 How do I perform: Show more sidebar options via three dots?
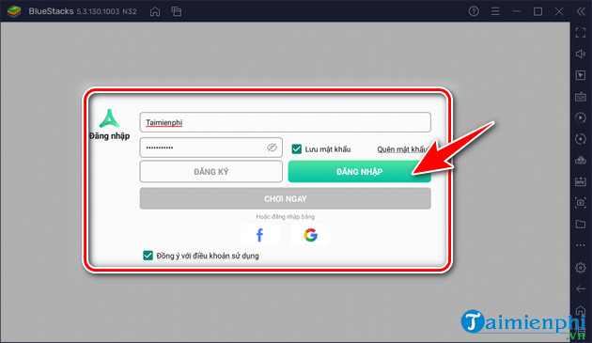click(581, 245)
